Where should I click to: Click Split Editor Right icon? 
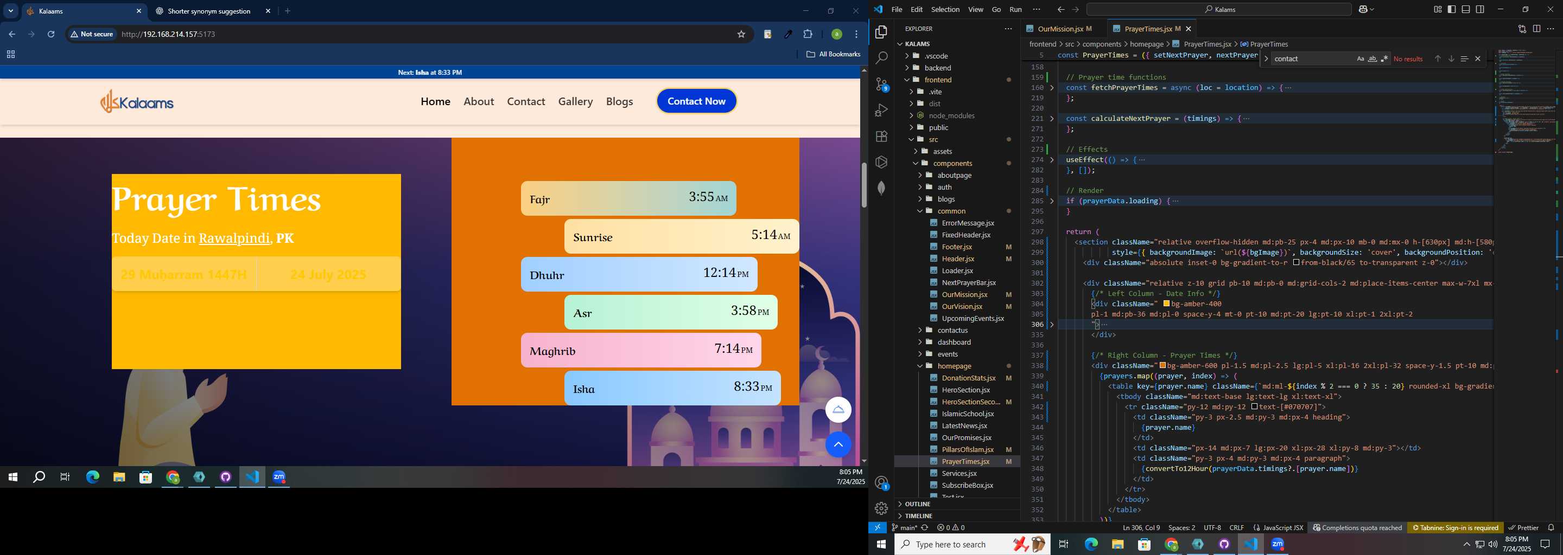pyautogui.click(x=1536, y=29)
